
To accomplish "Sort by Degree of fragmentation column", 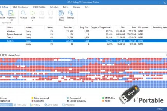I will 102,27.
